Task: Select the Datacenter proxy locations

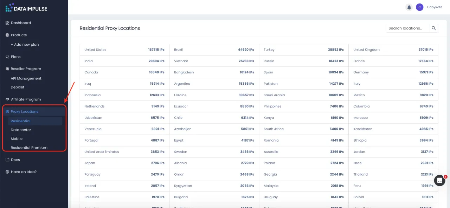Action: click(x=21, y=130)
